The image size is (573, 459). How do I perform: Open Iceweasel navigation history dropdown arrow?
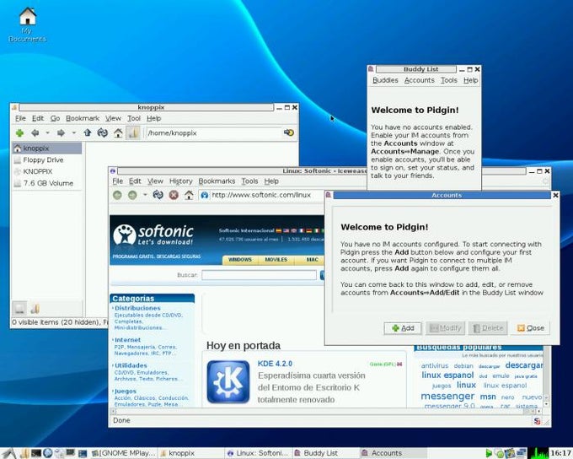(x=145, y=195)
